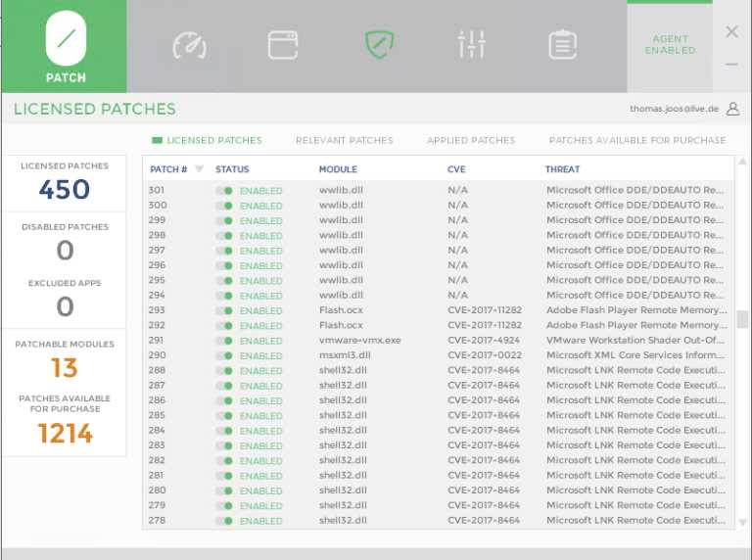Image resolution: width=752 pixels, height=560 pixels.
Task: Click the patch list scrollbar thumb
Action: tap(742, 319)
